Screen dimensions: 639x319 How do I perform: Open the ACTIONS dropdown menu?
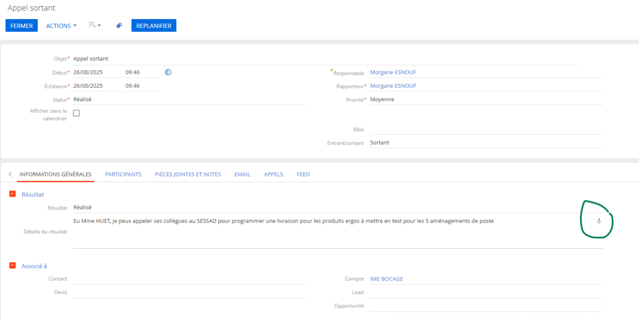61,25
